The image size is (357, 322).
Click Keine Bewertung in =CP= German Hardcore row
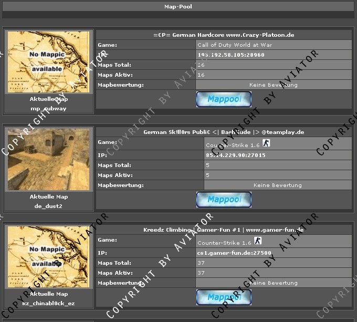(274, 85)
